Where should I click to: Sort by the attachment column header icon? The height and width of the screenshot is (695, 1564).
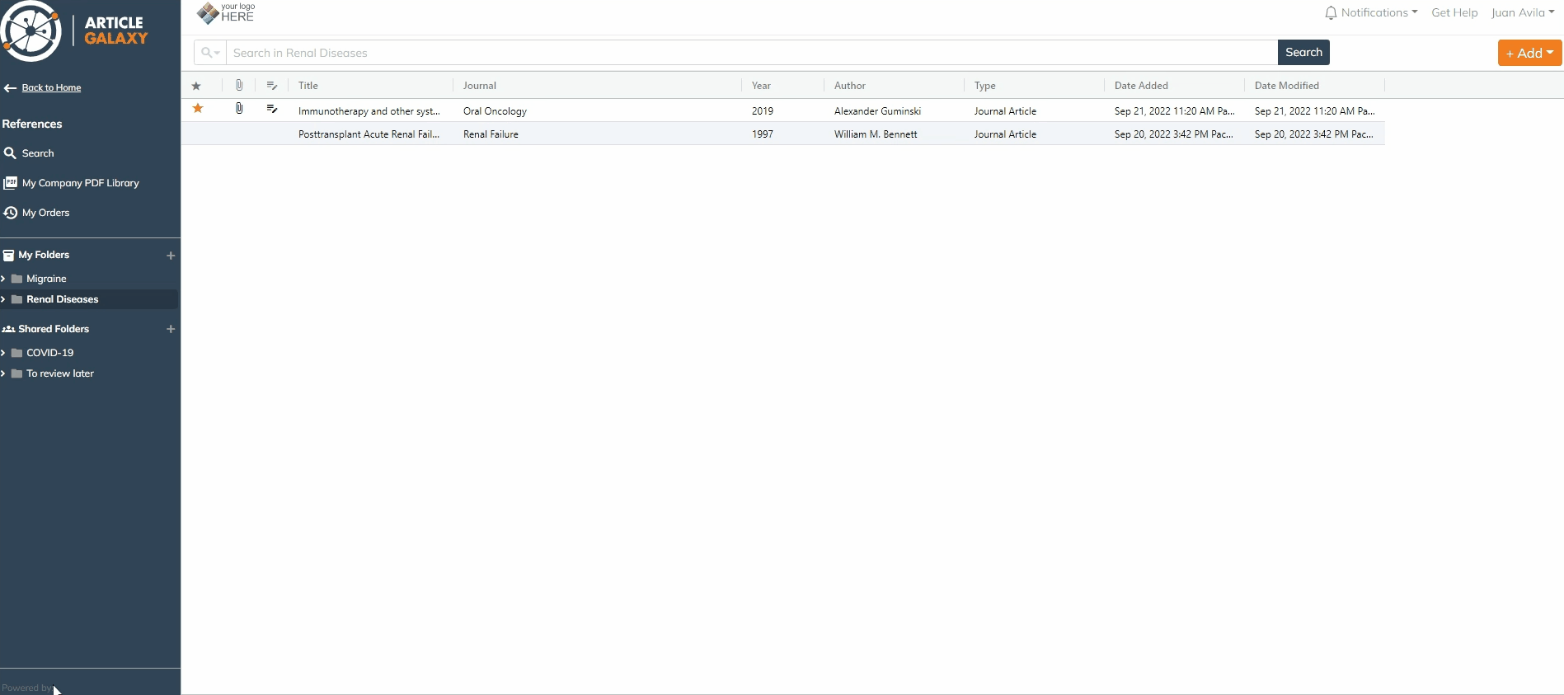click(x=239, y=86)
